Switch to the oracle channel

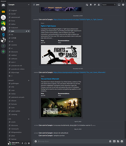[x=19, y=122]
